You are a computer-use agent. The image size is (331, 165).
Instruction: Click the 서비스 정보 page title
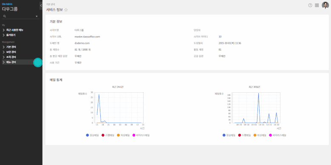pyautogui.click(x=54, y=9)
